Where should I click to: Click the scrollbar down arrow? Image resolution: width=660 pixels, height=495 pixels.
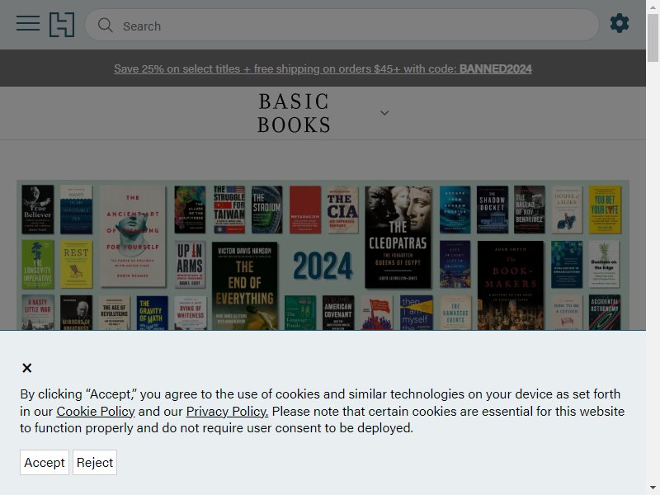(x=653, y=488)
